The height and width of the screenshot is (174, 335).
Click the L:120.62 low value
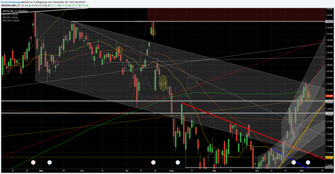point(73,5)
